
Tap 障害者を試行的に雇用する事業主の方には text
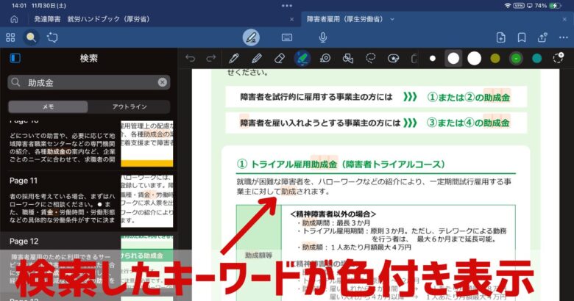316,97
